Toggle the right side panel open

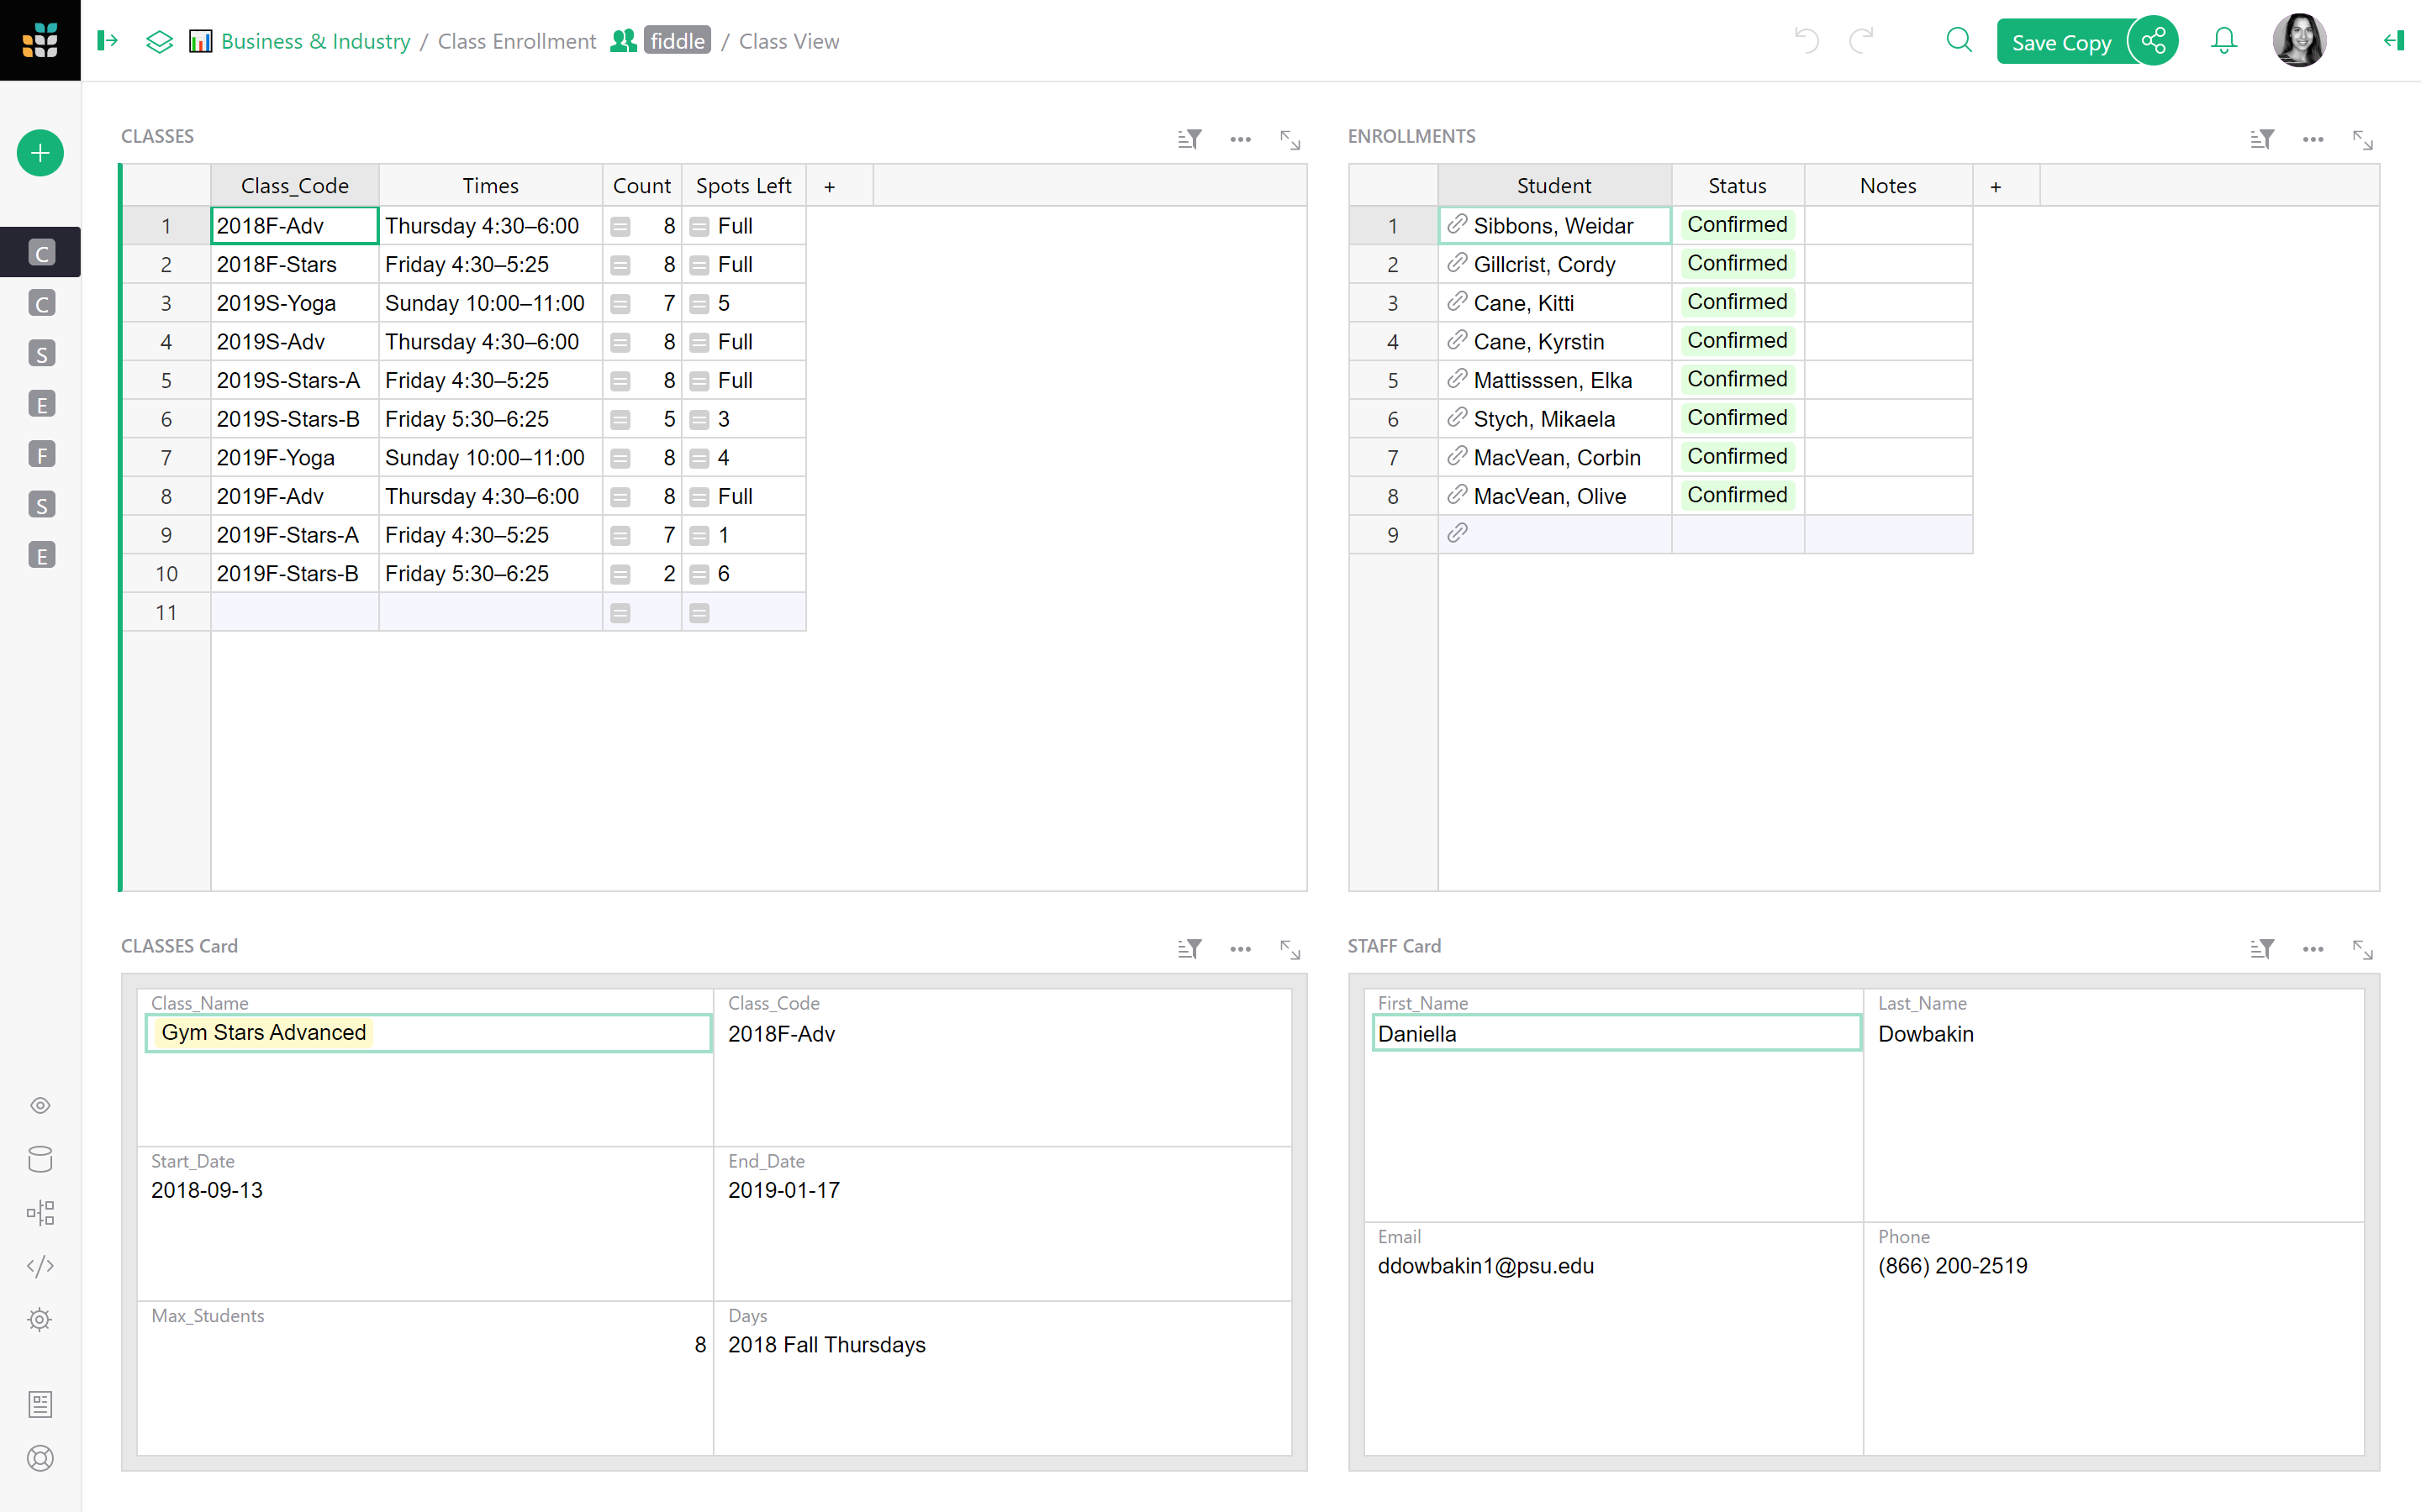[x=2393, y=41]
